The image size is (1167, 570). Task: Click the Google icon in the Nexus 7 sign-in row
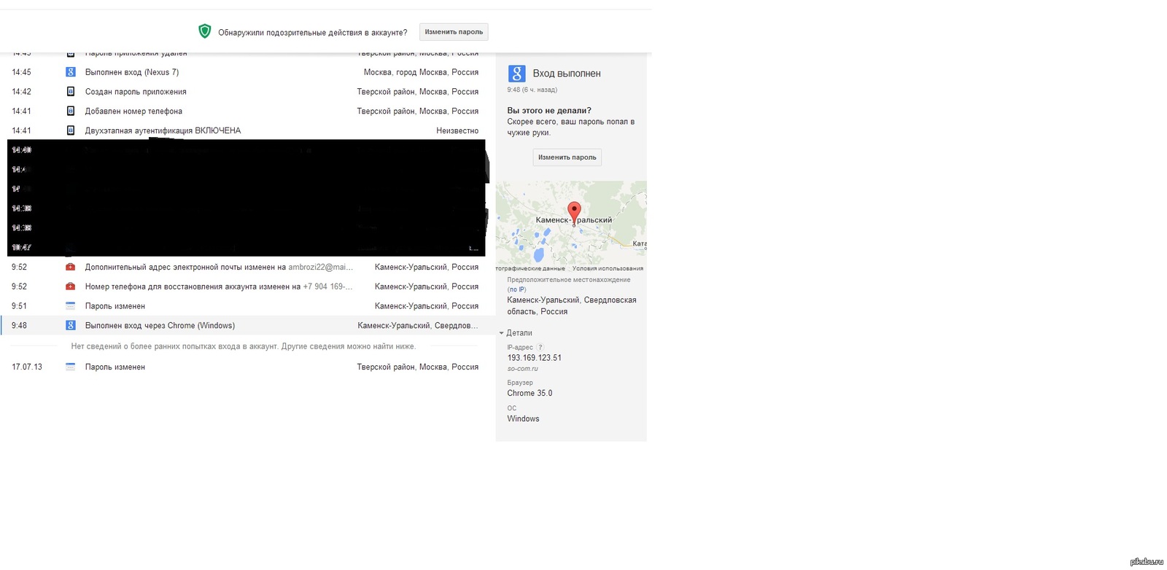pyautogui.click(x=71, y=72)
